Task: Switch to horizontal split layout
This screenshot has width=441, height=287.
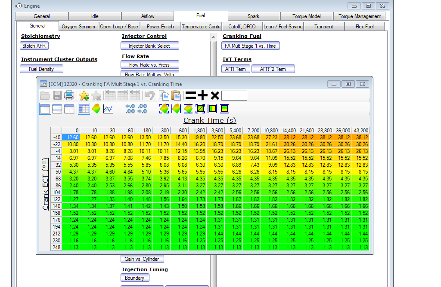Action: tap(57, 109)
